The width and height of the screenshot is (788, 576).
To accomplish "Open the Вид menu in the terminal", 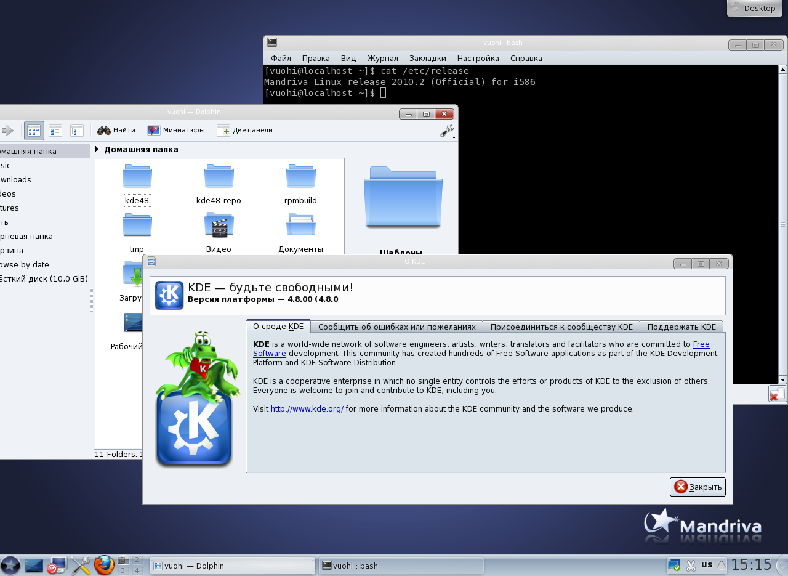I will point(348,59).
